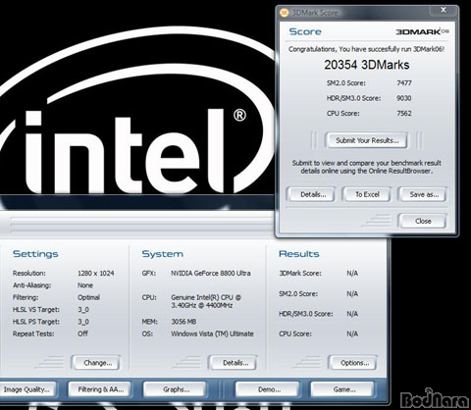Click the Intel logo registered trademark symbol
471x410 pixels.
[x=239, y=116]
